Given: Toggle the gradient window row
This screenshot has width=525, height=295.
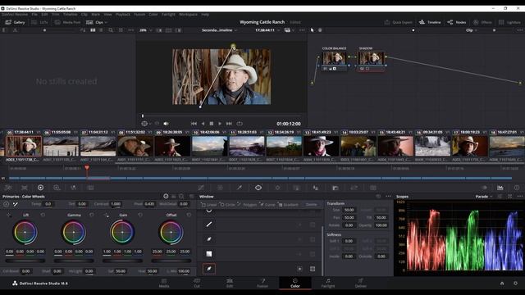Looking at the screenshot, I should 209,254.
